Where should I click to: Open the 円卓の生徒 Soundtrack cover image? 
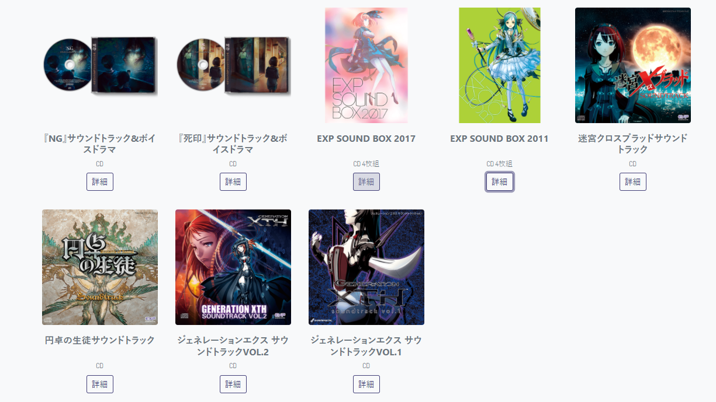[100, 267]
